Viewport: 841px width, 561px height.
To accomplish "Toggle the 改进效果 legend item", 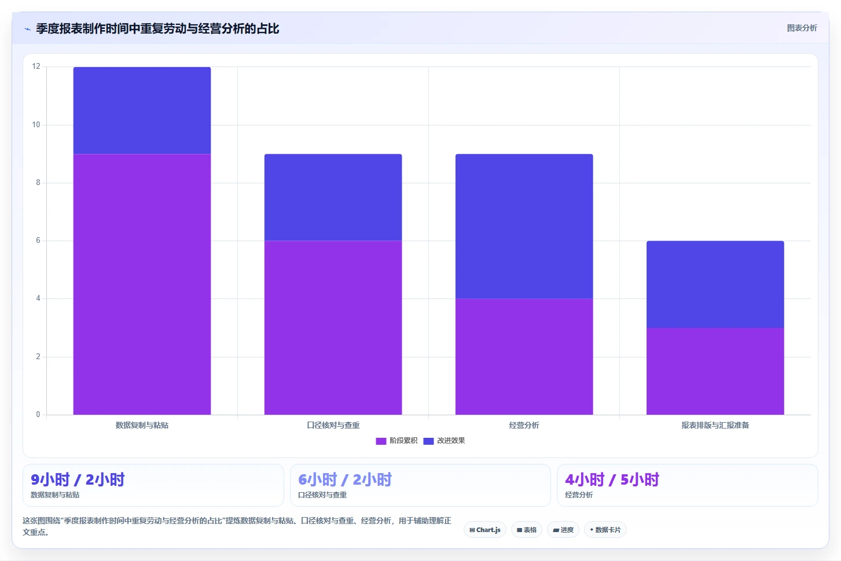I will coord(445,441).
